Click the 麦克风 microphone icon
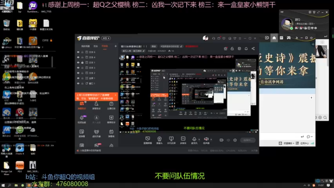Image resolution: width=334 pixels, height=188 pixels. [x=194, y=139]
